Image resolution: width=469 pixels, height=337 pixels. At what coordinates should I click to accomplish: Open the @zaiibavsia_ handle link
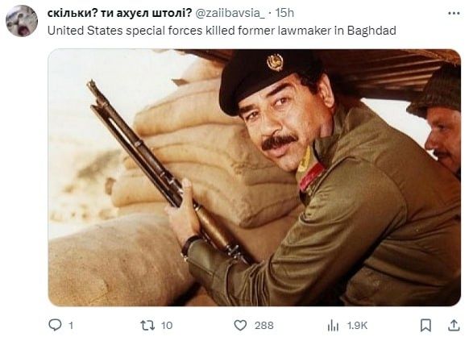coord(230,13)
